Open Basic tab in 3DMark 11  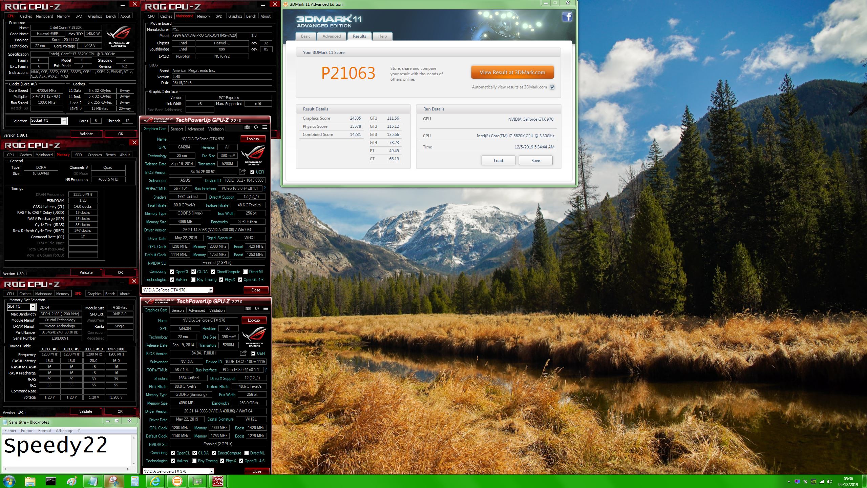pos(306,36)
